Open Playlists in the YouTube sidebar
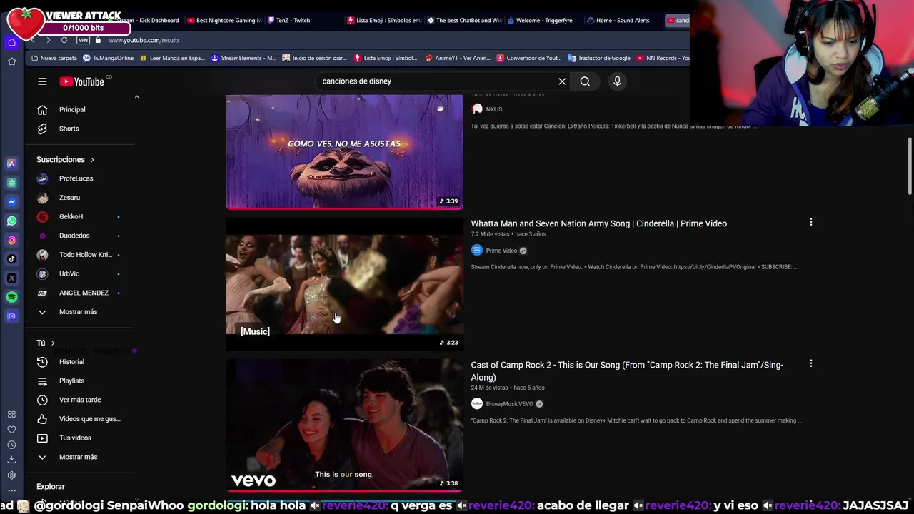Viewport: 914px width, 514px height. coord(71,381)
